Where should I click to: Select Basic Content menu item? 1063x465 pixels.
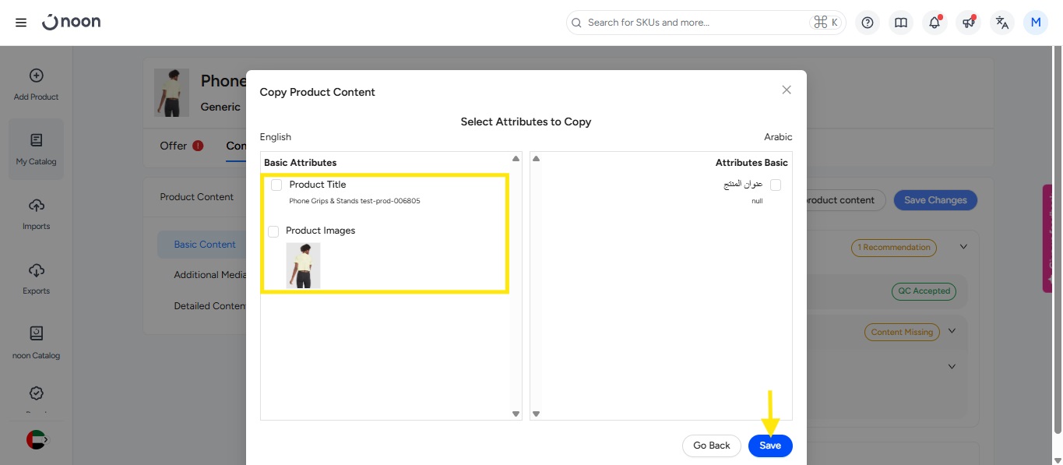[204, 245]
